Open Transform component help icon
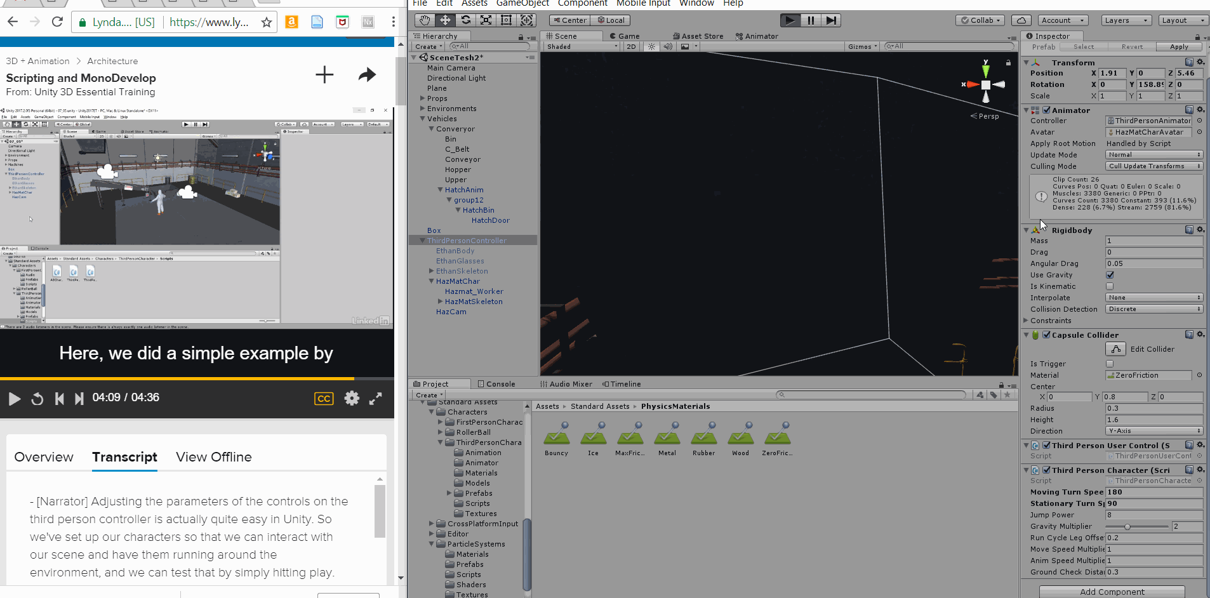Image resolution: width=1210 pixels, height=598 pixels. [x=1189, y=62]
